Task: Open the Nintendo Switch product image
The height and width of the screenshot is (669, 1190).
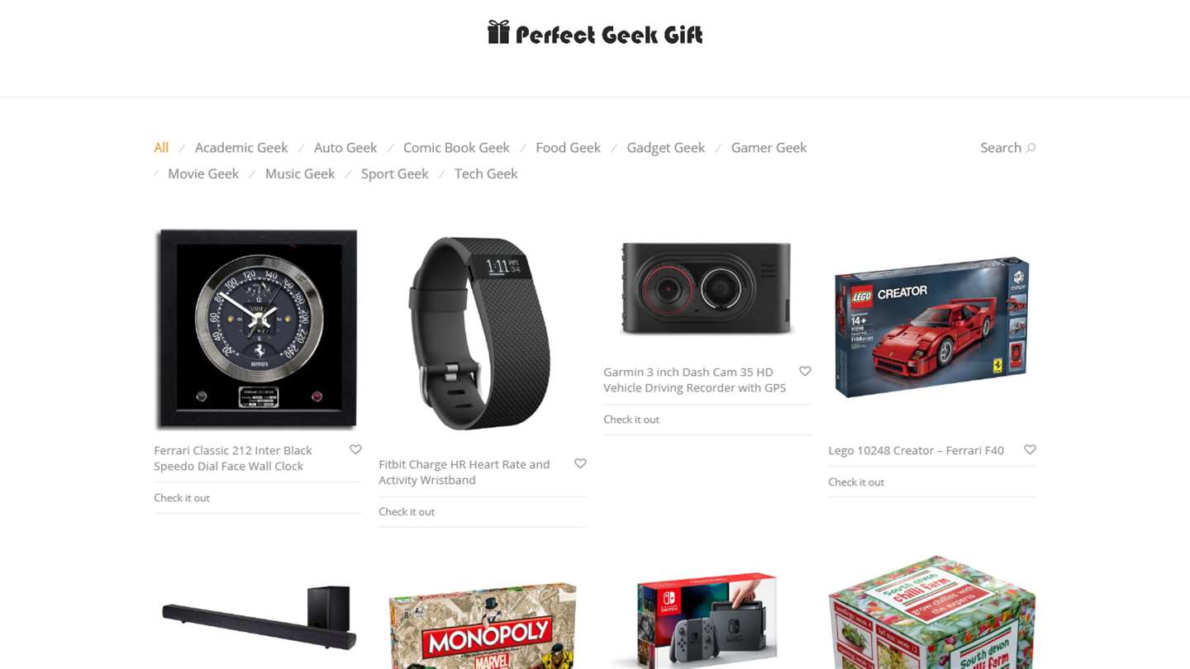Action: coord(707,620)
